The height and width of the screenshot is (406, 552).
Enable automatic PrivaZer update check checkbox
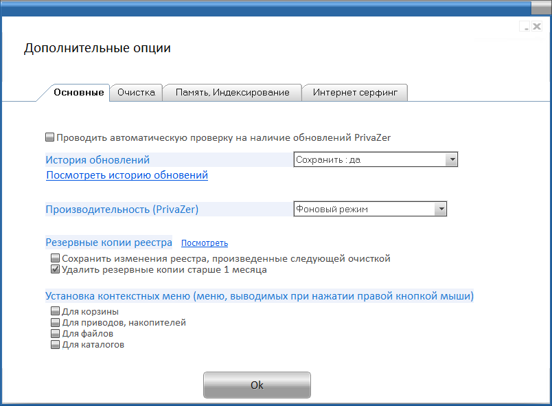tap(50, 137)
